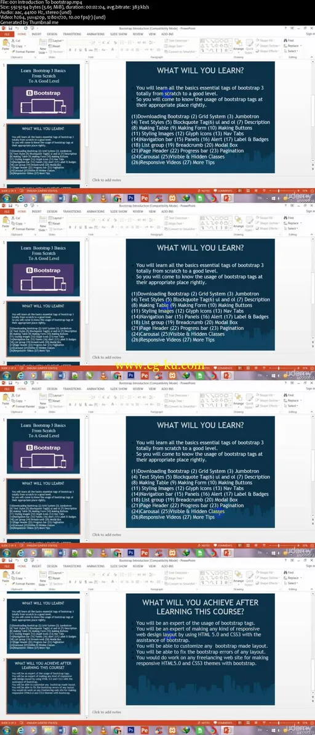Click 'Click to add notes' in the third frame
315x735 pixels.
[106, 535]
